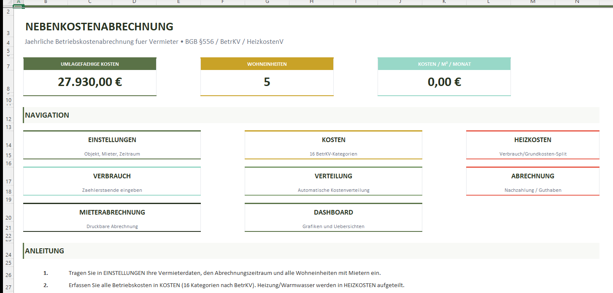Select the subtitle cell mentioning BGB §556
Image resolution: width=613 pixels, height=293 pixels.
[154, 42]
